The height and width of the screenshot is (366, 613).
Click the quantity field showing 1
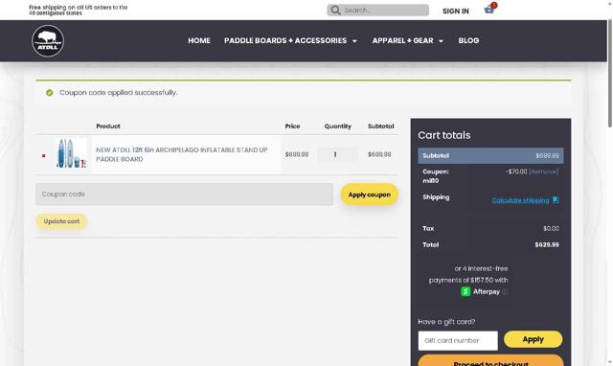click(337, 155)
